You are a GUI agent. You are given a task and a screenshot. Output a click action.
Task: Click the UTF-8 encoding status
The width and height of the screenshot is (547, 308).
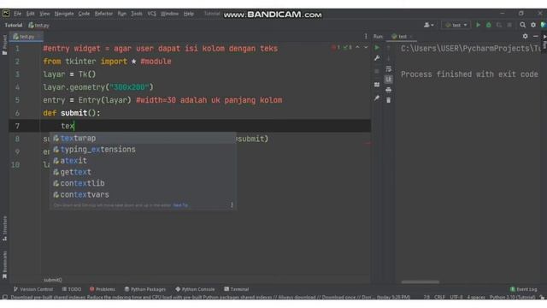(456, 297)
